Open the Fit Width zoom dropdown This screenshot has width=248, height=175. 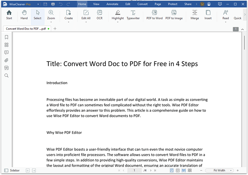pyautogui.click(x=231, y=170)
